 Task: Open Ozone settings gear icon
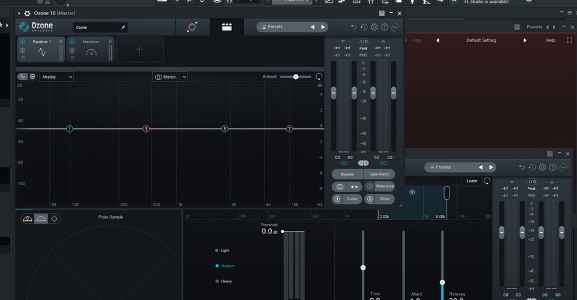(x=374, y=27)
